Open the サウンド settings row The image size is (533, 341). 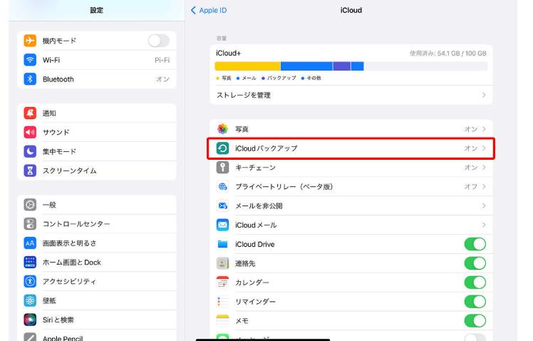97,132
